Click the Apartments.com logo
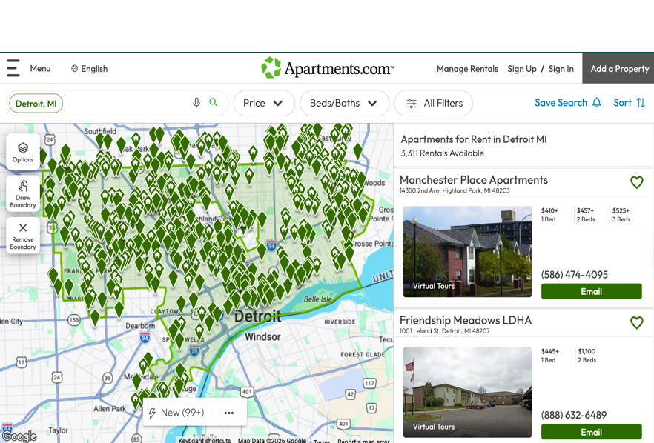This screenshot has width=654, height=443. [327, 68]
